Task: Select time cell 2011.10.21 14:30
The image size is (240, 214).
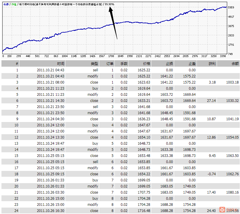Action: point(50,101)
